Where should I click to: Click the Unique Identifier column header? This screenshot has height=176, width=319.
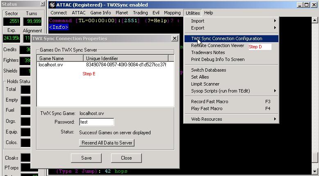pos(126,59)
